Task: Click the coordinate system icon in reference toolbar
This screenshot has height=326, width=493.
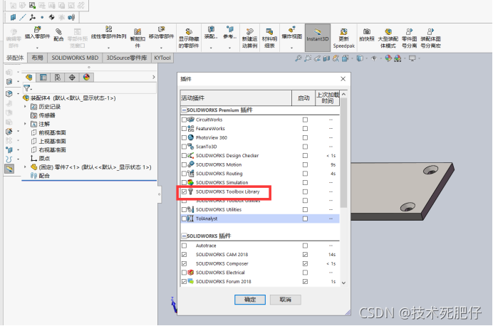Action: pos(32,17)
